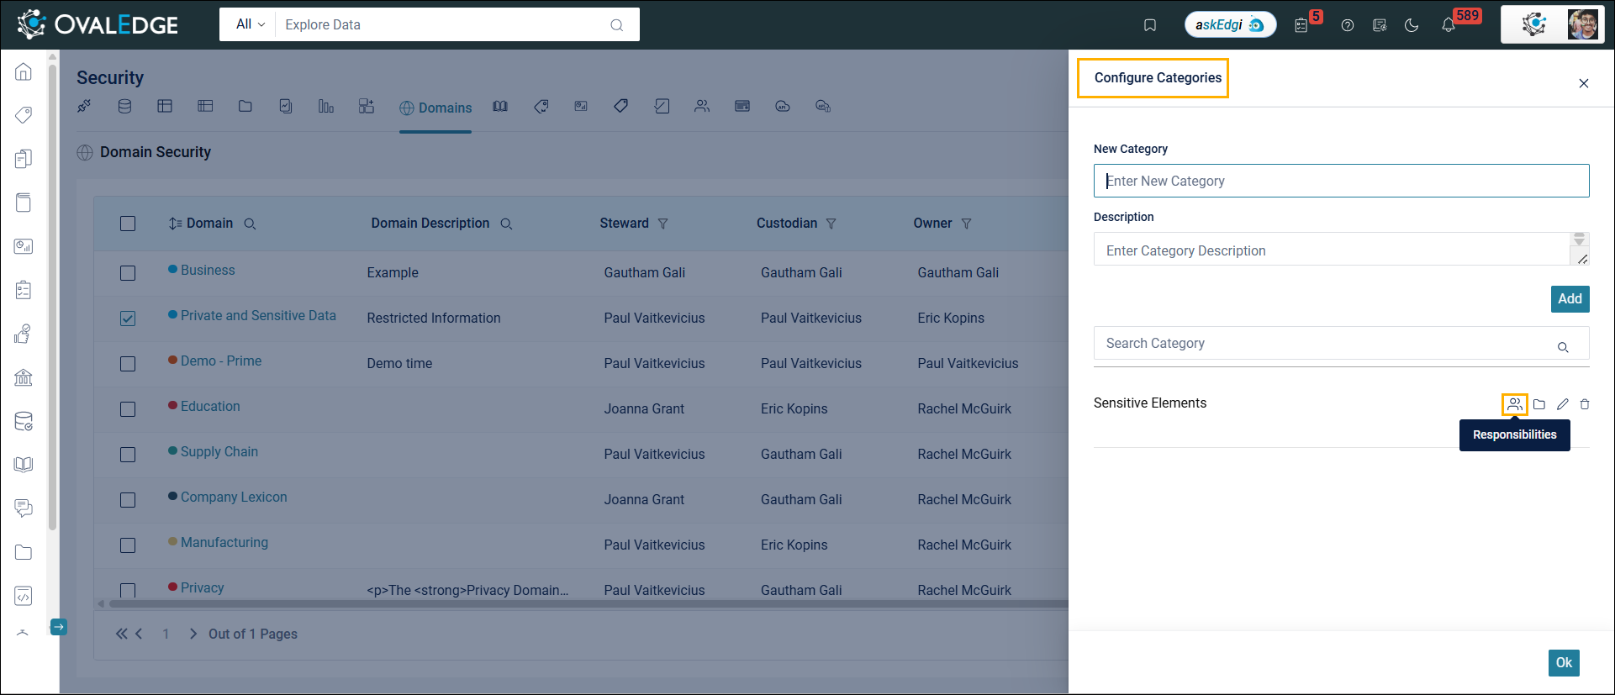The width and height of the screenshot is (1615, 695).
Task: Open the Custodian column filter
Action: (x=831, y=224)
